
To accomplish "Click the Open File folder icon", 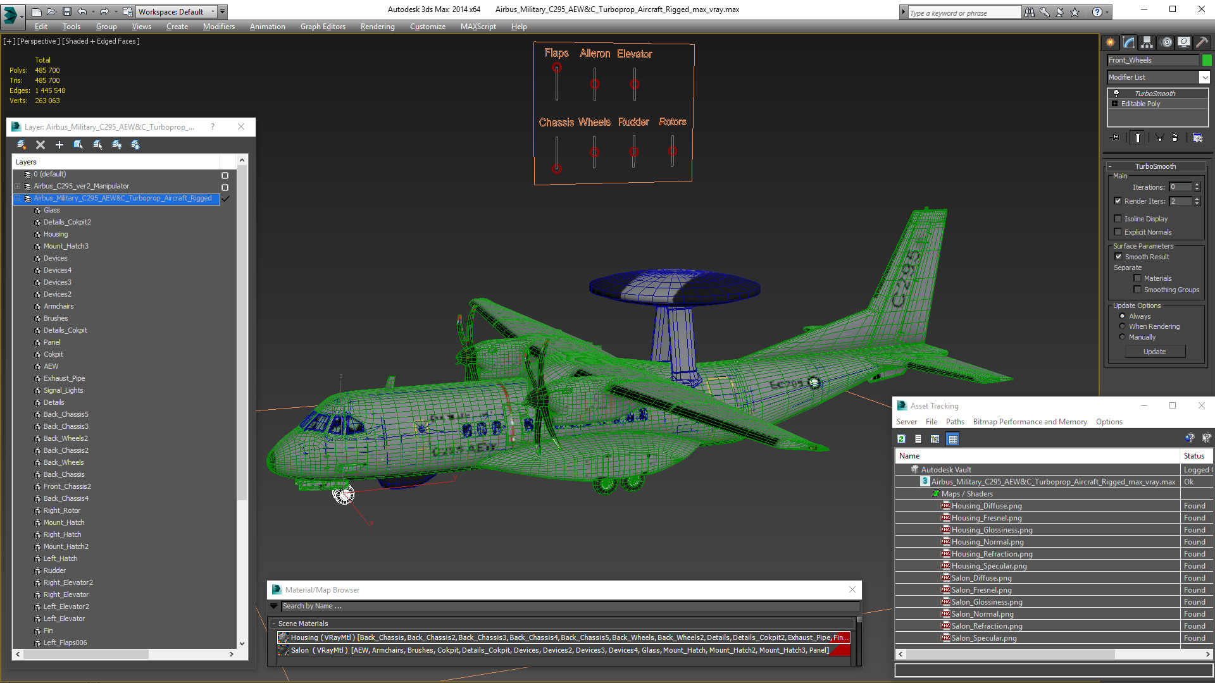I will tap(51, 11).
